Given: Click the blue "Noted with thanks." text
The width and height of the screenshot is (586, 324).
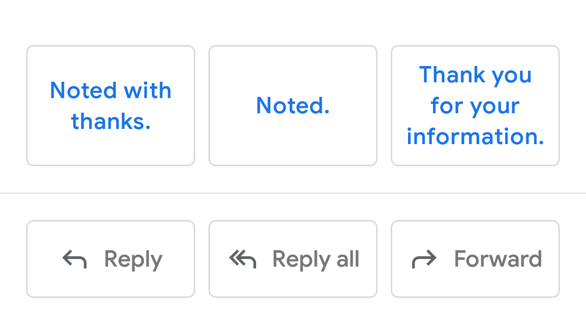Looking at the screenshot, I should point(111,106).
